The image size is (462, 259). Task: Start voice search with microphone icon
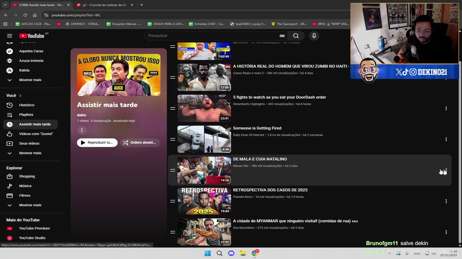click(x=314, y=36)
